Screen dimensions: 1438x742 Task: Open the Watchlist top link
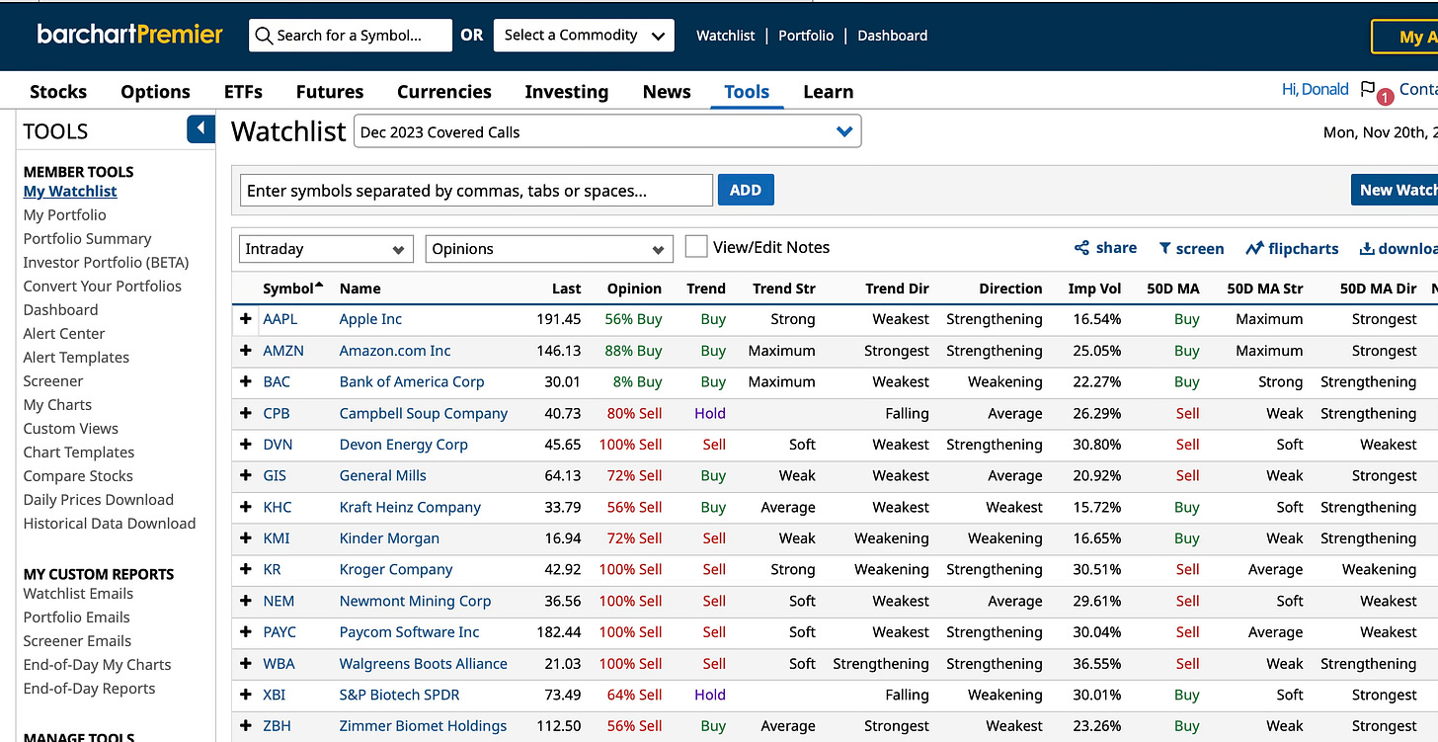pos(725,36)
